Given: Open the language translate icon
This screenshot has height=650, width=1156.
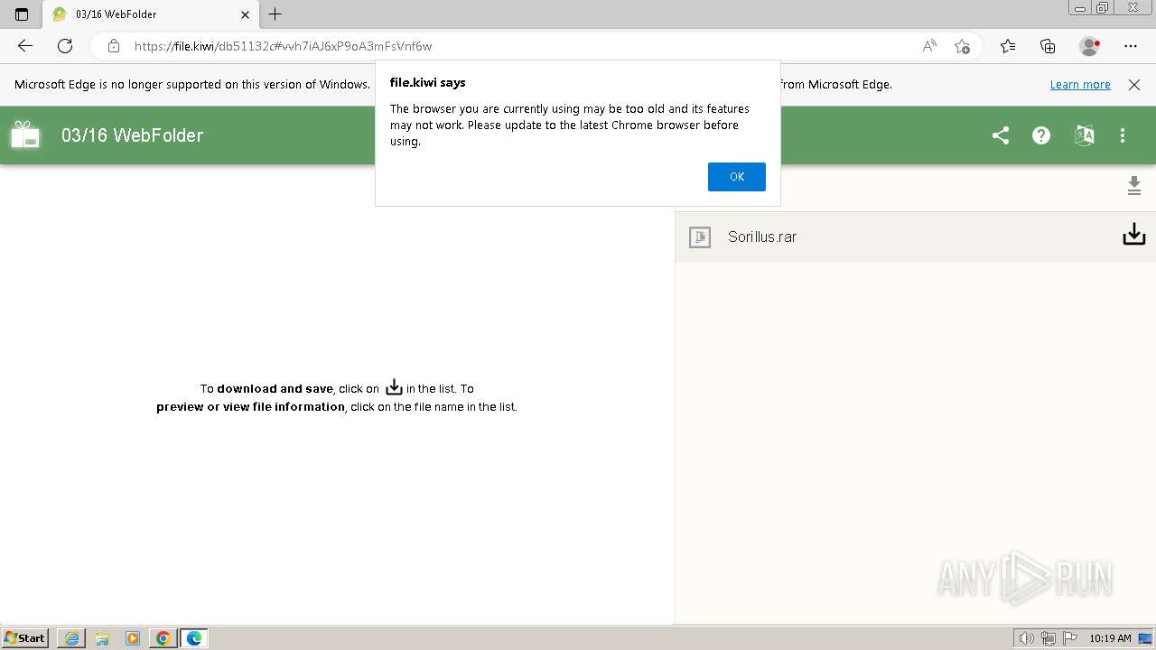Looking at the screenshot, I should click(x=1084, y=135).
